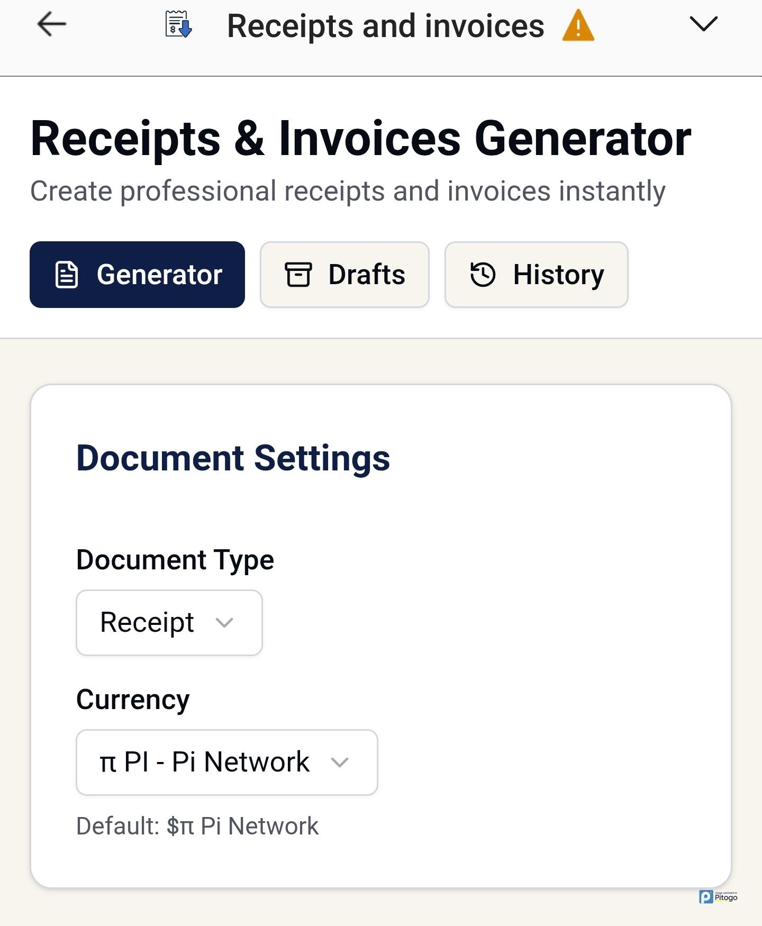Click the archive box icon beside Drafts

pos(298,275)
